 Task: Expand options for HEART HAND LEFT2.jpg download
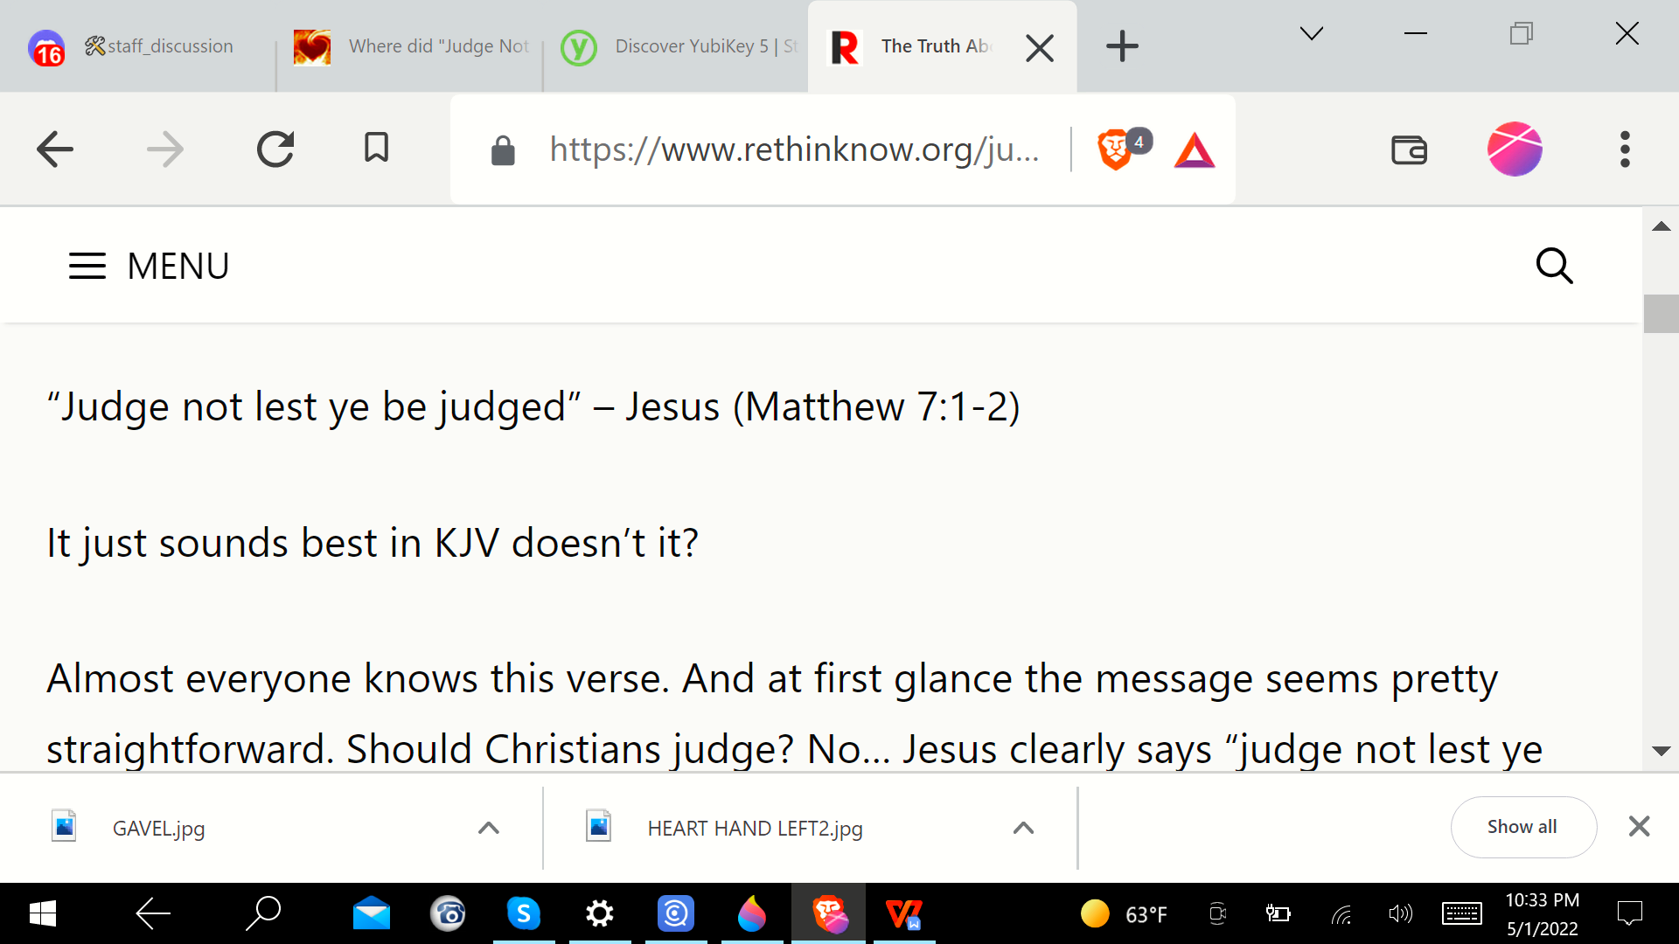tap(1023, 828)
